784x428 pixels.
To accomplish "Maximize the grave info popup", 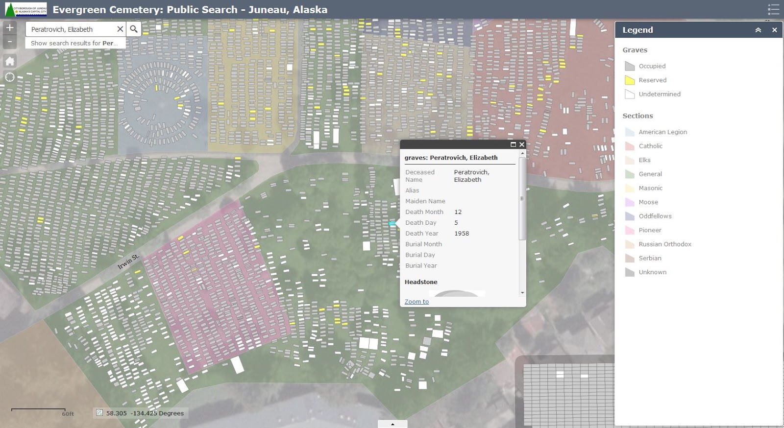I will [514, 144].
